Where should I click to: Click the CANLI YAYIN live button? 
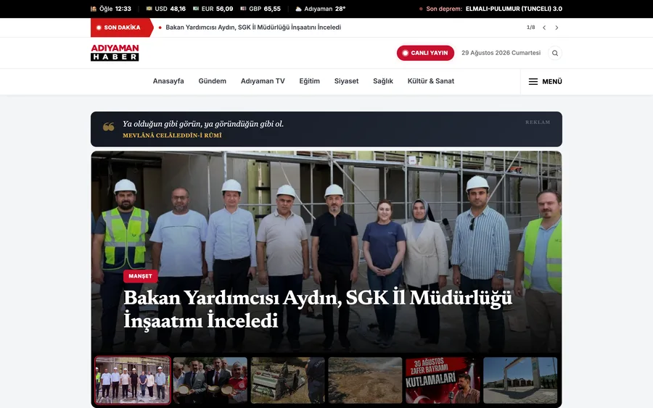pos(425,53)
